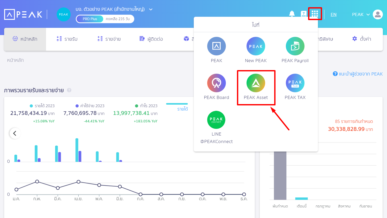
Task: Click the settings gear icon
Action: 355,39
